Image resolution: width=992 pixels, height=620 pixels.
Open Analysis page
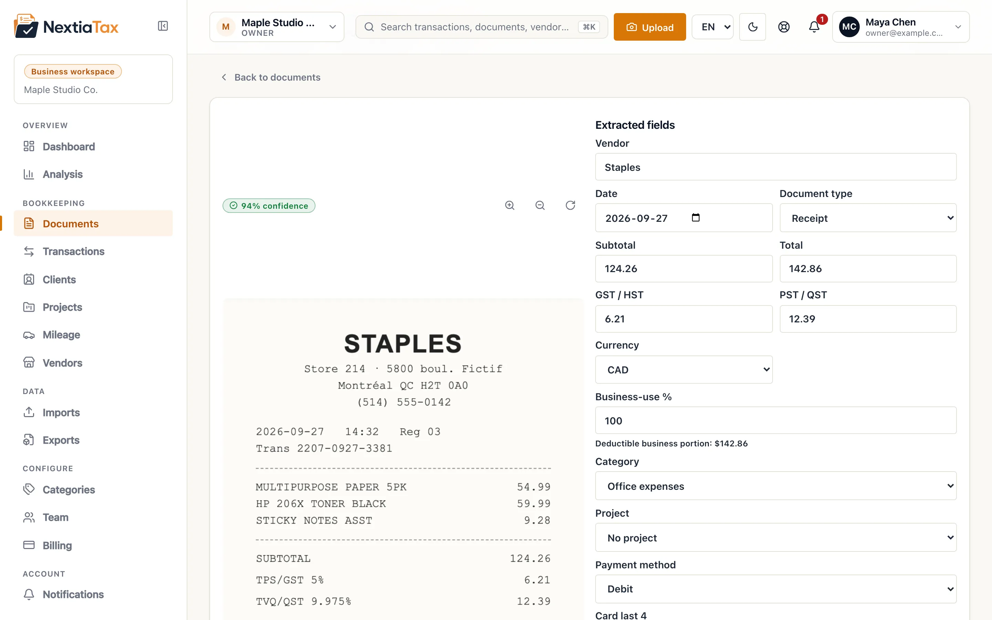pos(93,174)
